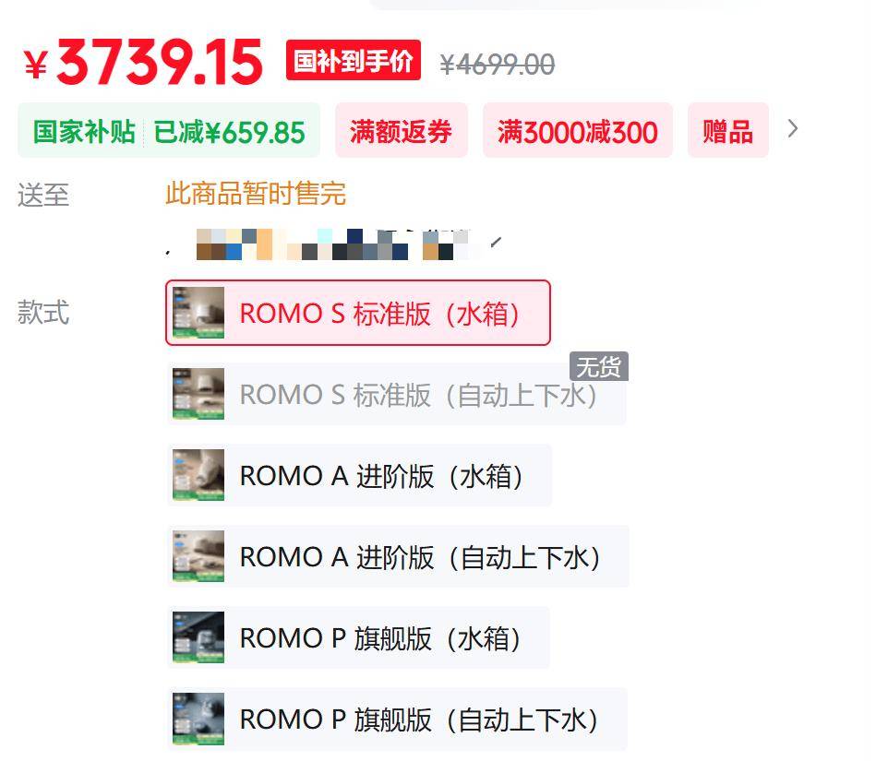Open delivery address selector dropdown arrow
Image resolution: width=876 pixels, height=761 pixels.
(496, 242)
